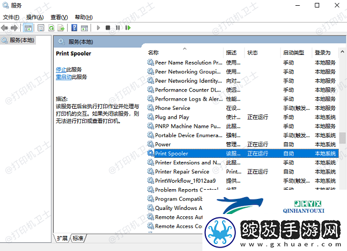Click the gear icon of Peer Name Resolution
Screen dimensions: 347x251
(150, 62)
